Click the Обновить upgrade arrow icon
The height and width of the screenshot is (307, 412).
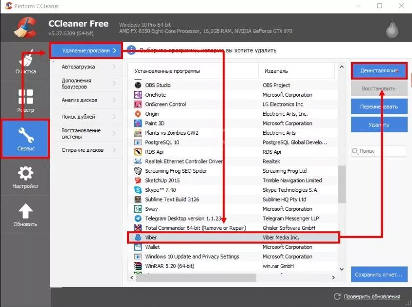(25, 211)
